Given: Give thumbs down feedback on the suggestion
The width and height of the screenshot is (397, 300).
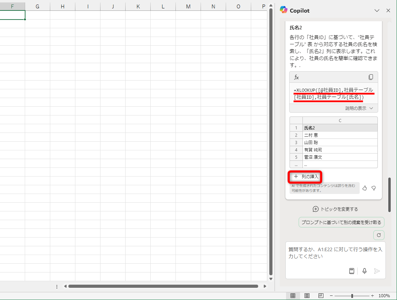Looking at the screenshot, I should click(374, 188).
